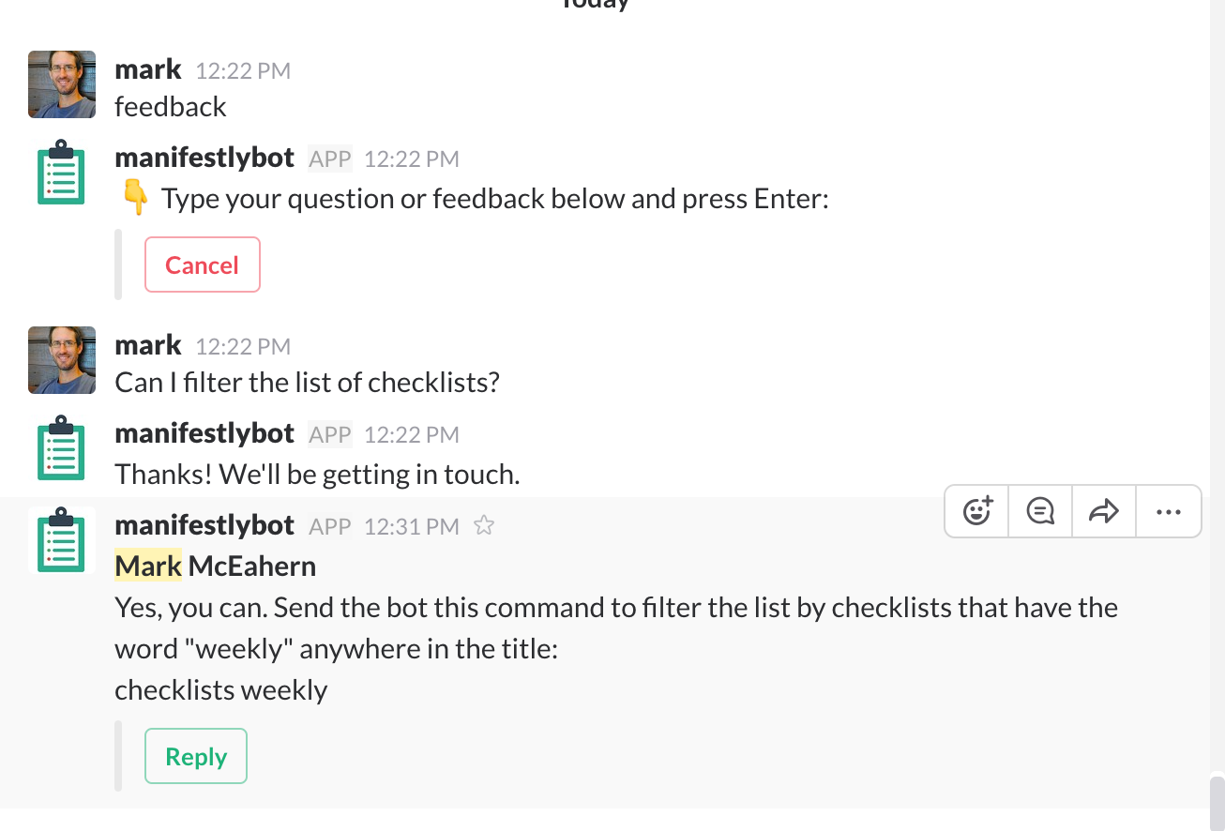Click the APP badge next to the top manifestlybot name
Screen dimensions: 1225x831
click(330, 159)
